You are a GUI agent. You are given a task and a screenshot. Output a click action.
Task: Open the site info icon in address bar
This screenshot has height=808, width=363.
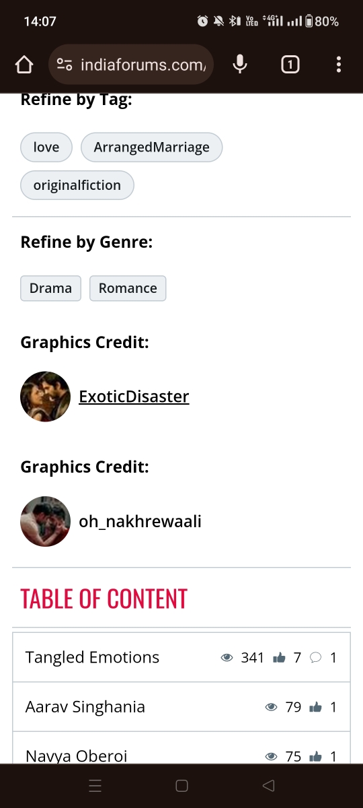tap(65, 65)
